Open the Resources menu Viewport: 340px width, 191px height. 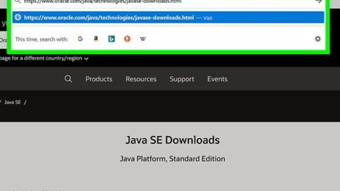[141, 79]
